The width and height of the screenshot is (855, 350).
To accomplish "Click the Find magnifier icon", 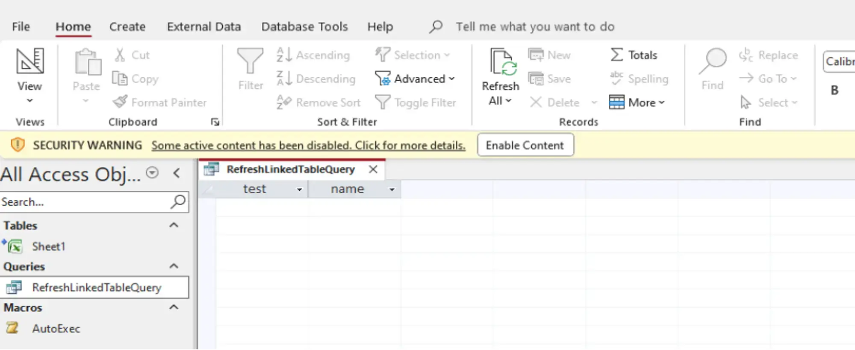I will click(712, 62).
